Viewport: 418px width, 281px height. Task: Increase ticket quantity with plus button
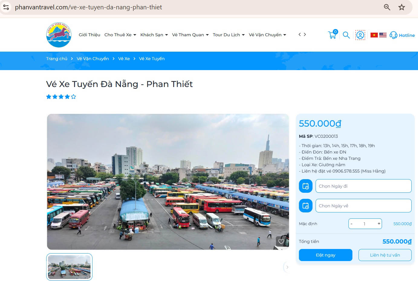click(x=379, y=224)
